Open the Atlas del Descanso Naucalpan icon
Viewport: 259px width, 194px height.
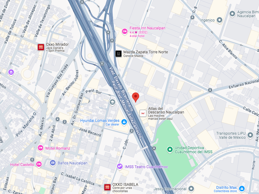click(x=143, y=113)
